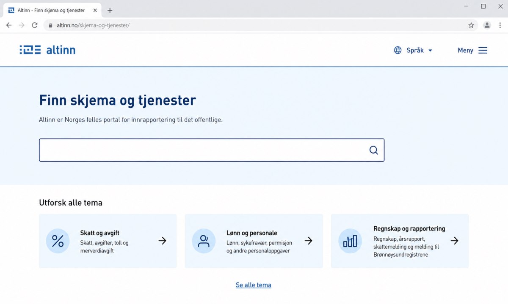The height and width of the screenshot is (304, 508).
Task: Open the browser profile avatar
Action: pos(487,25)
